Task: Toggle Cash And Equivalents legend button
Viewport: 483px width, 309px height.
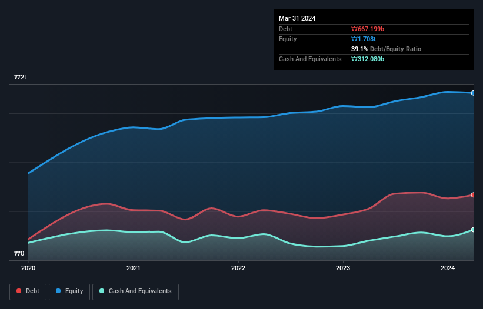Action: click(135, 291)
